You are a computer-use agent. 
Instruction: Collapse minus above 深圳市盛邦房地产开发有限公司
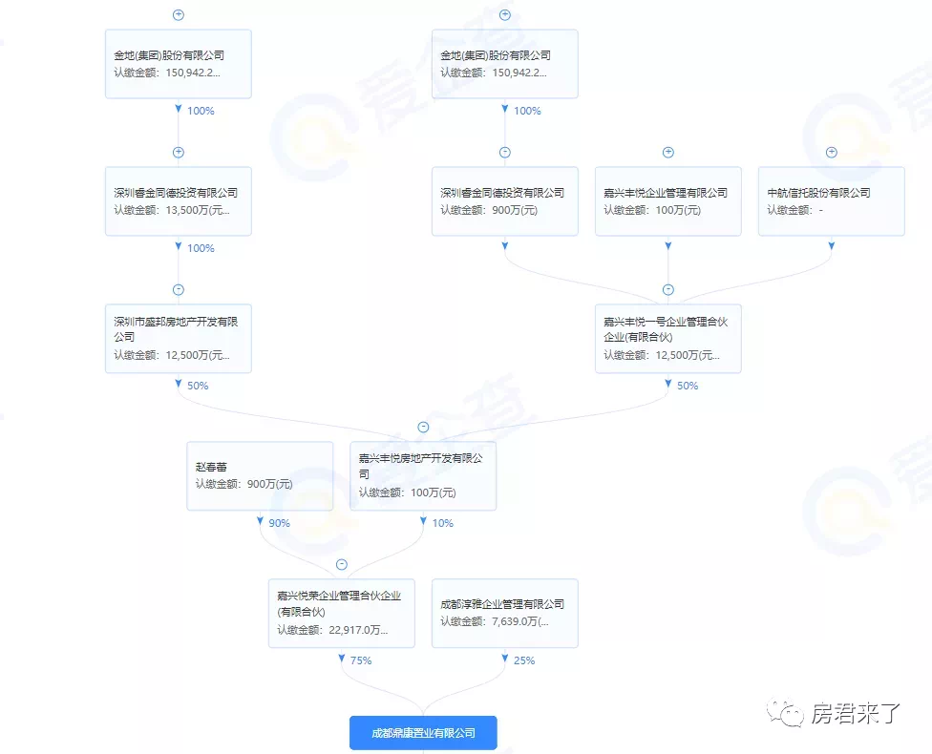(179, 289)
